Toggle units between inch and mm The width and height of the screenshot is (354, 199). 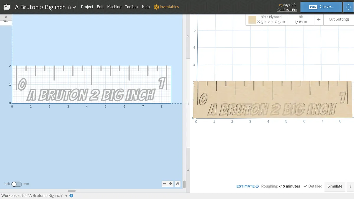(17, 184)
